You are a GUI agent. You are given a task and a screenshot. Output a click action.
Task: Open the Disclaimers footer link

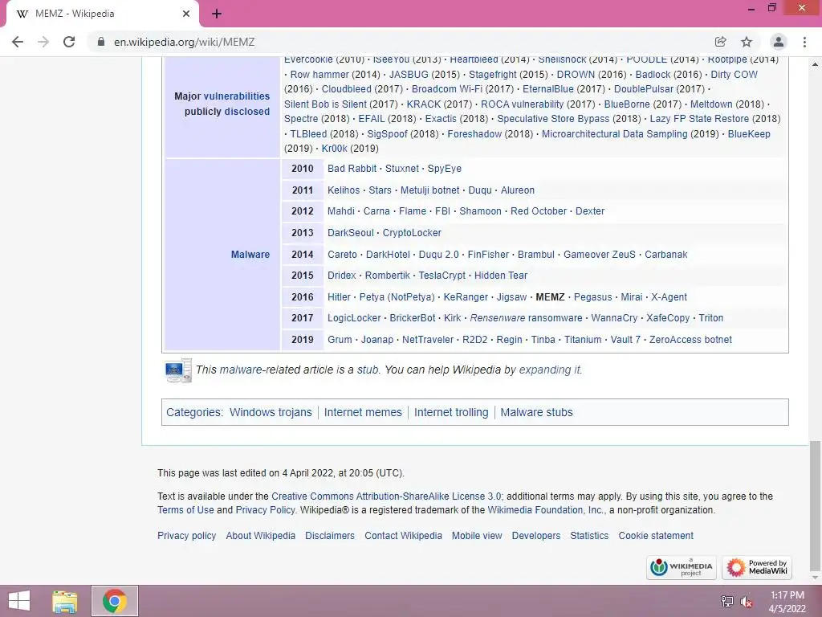330,536
